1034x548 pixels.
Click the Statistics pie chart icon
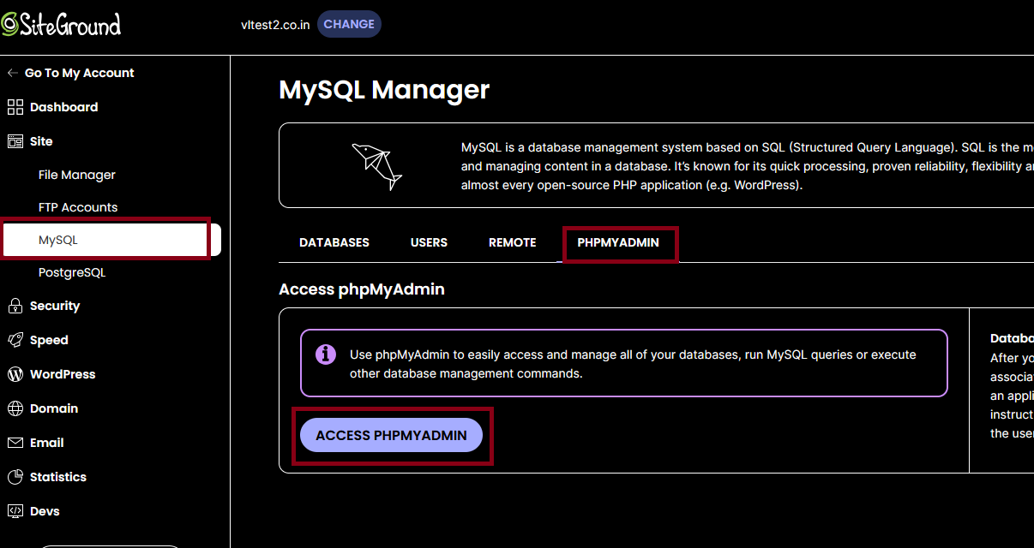click(x=15, y=477)
